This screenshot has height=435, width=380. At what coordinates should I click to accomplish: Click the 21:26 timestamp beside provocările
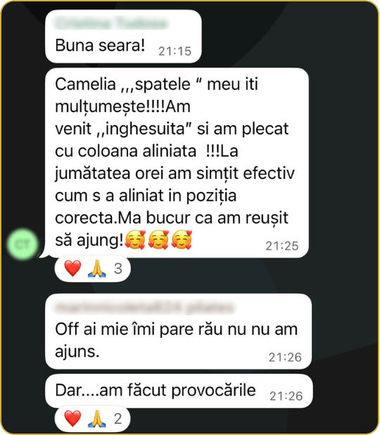pyautogui.click(x=286, y=396)
